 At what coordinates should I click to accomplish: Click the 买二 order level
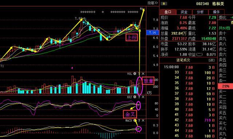click(x=222, y=97)
